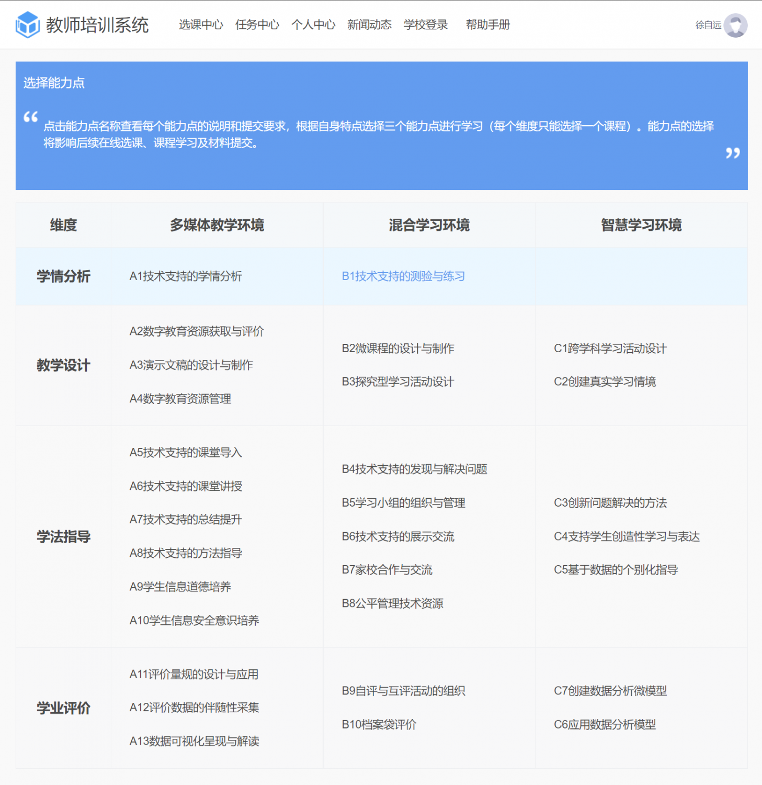Pick A4数字教育资源管理
The image size is (762, 785).
[x=180, y=399]
